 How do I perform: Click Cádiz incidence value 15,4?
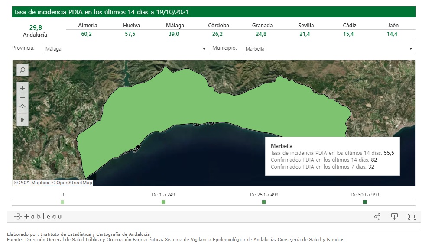coord(348,34)
